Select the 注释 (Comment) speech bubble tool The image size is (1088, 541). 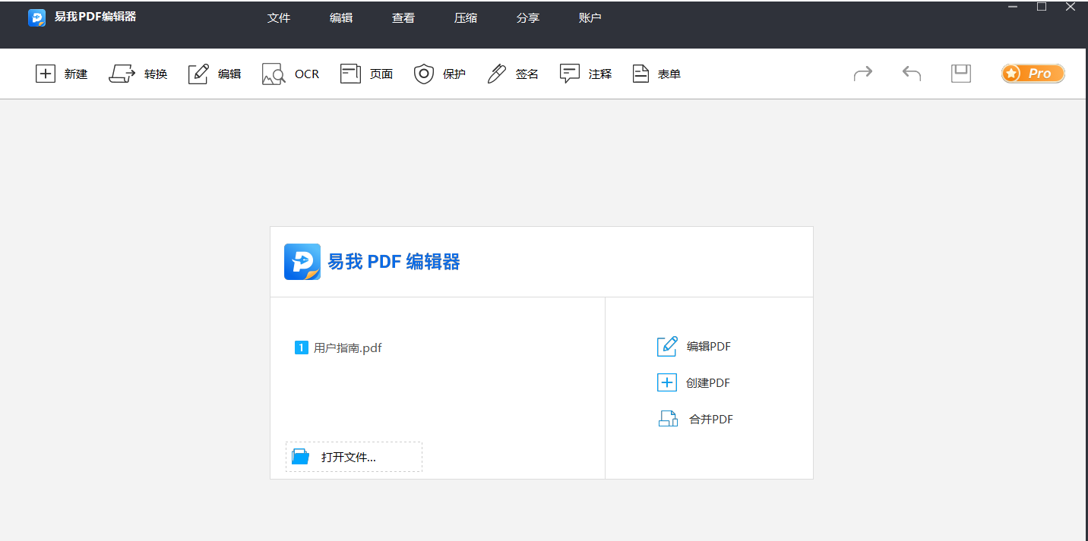click(x=570, y=74)
